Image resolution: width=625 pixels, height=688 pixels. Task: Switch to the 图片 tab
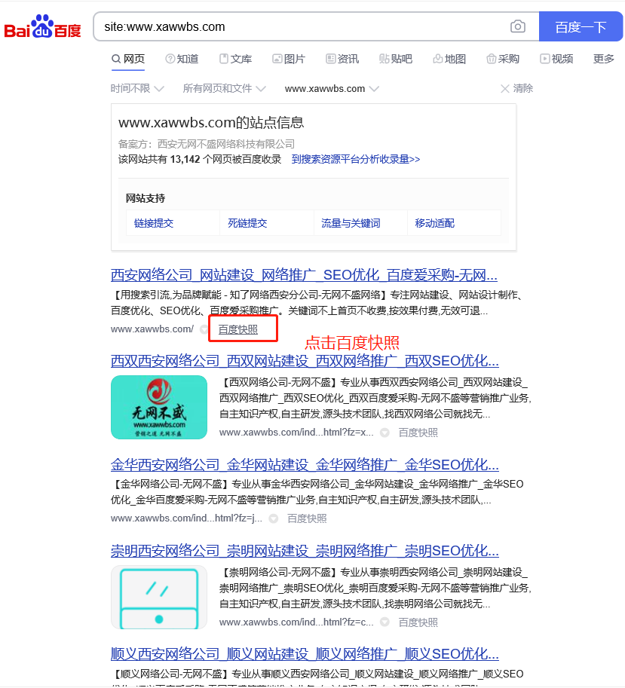pyautogui.click(x=289, y=59)
